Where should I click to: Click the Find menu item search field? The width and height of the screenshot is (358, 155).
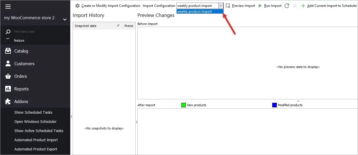[37, 32]
